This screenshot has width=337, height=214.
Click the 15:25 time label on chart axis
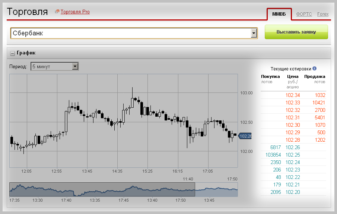point(147,171)
